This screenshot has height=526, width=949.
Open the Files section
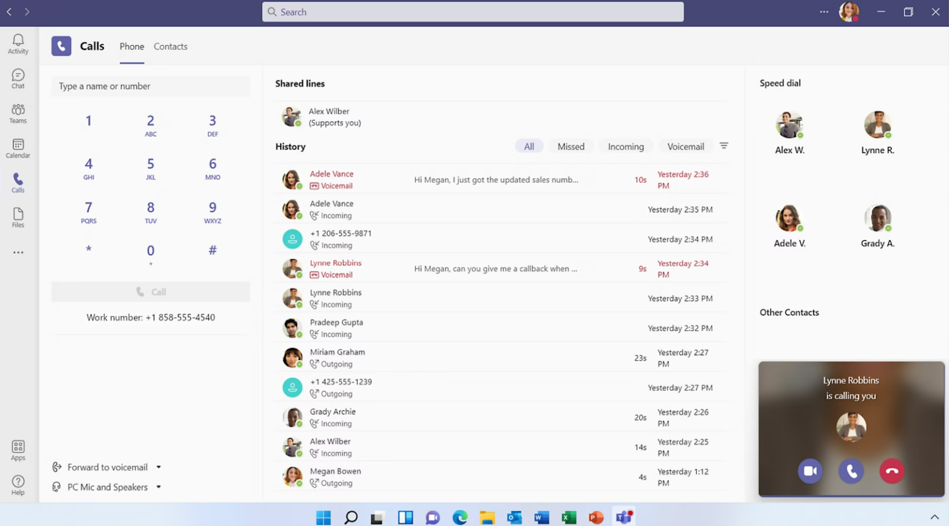click(x=18, y=217)
